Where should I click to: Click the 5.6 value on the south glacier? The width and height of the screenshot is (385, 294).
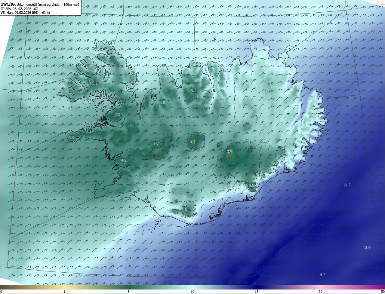click(x=184, y=210)
